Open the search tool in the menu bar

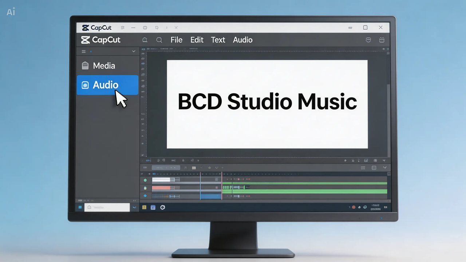click(159, 40)
